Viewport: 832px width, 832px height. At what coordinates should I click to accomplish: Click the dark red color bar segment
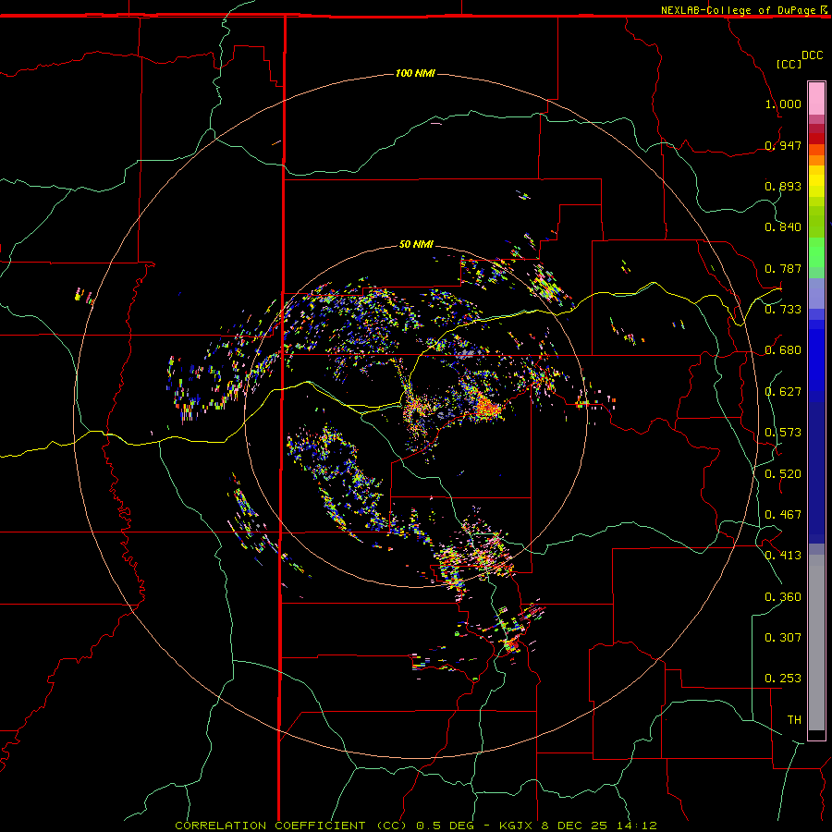pyautogui.click(x=816, y=139)
